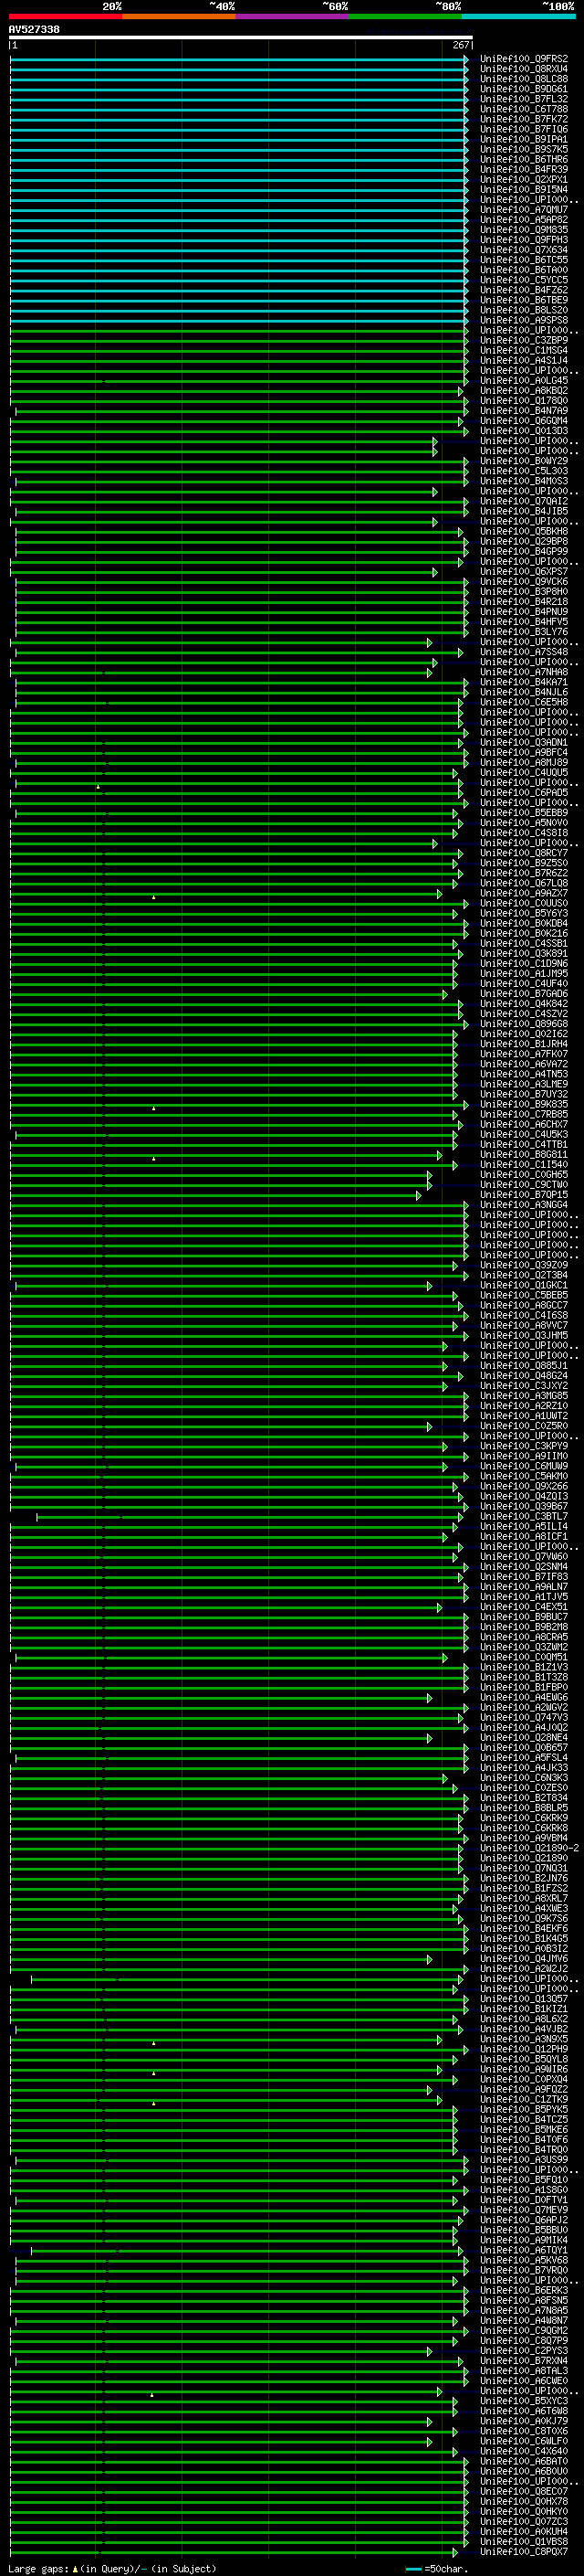Select UniRef100_A8TAL3 entry
Viewport: 584px width, 2576px height.
[x=523, y=2371]
